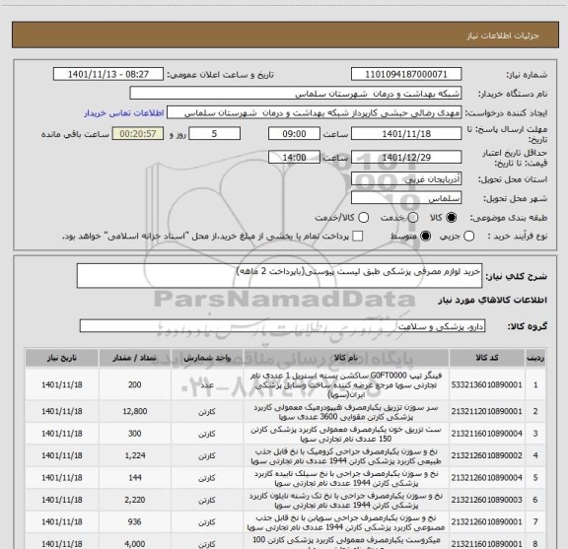This screenshot has width=568, height=549.
Task: Click the remaining days field showing 5
Action: [214, 134]
